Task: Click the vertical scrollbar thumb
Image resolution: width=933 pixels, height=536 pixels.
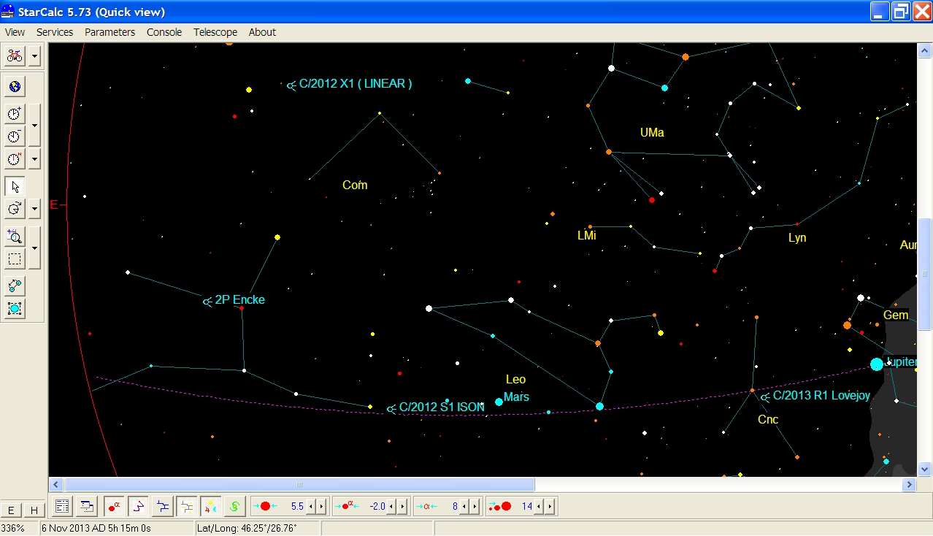Action: [924, 274]
